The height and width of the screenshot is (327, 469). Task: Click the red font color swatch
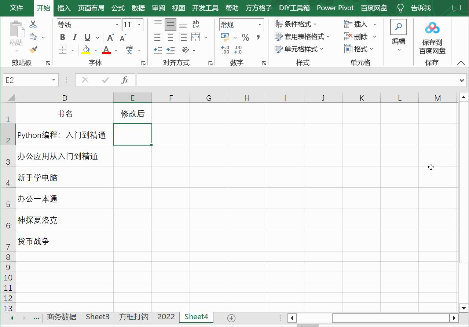click(106, 52)
